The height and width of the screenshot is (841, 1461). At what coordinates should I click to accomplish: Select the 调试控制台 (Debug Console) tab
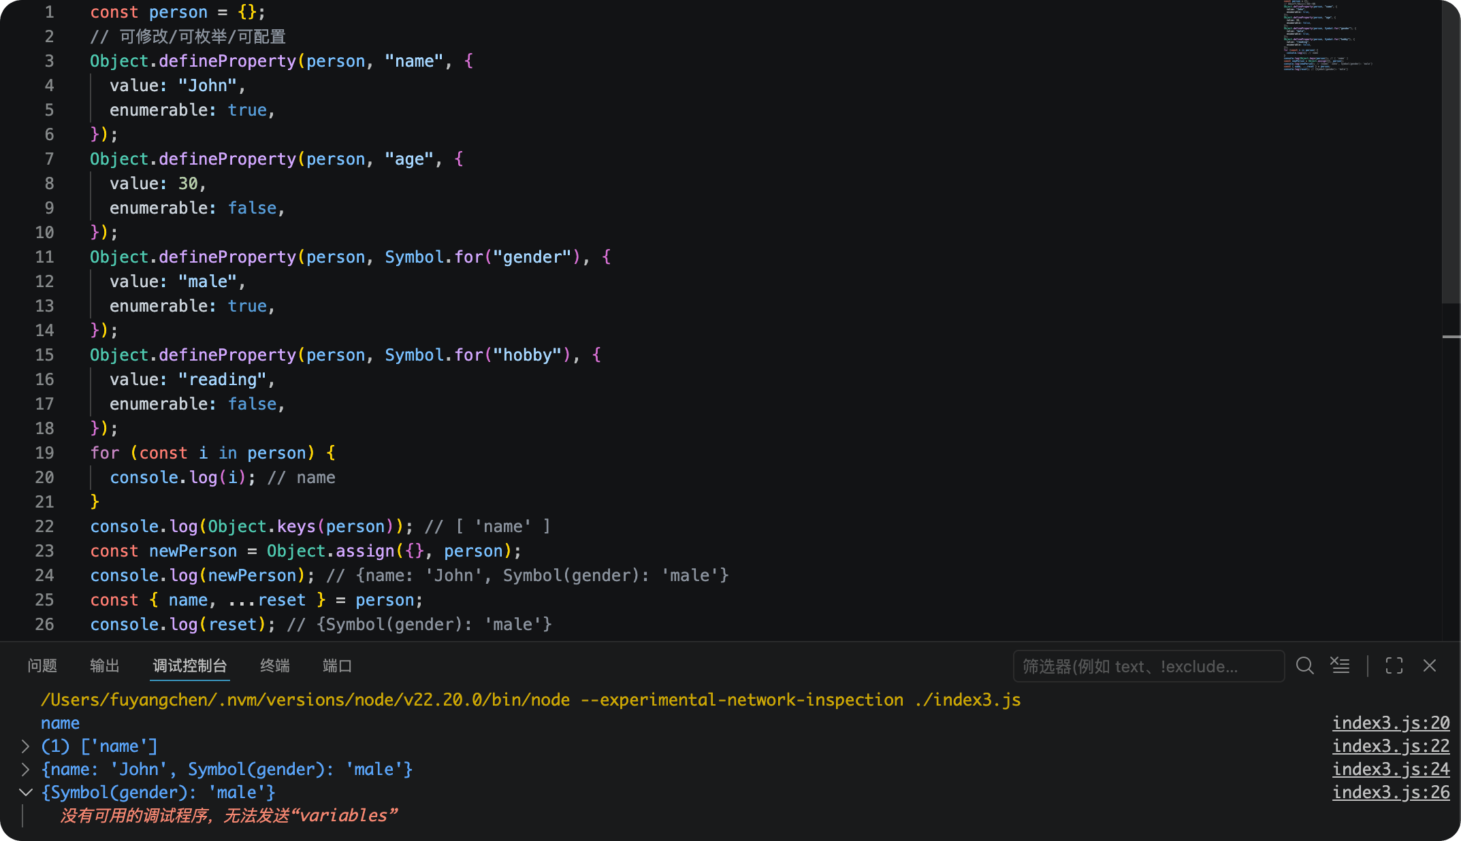190,665
